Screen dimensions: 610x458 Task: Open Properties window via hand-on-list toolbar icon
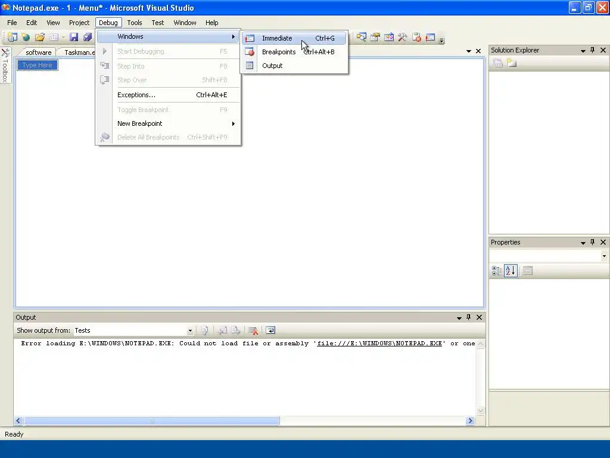(375, 37)
